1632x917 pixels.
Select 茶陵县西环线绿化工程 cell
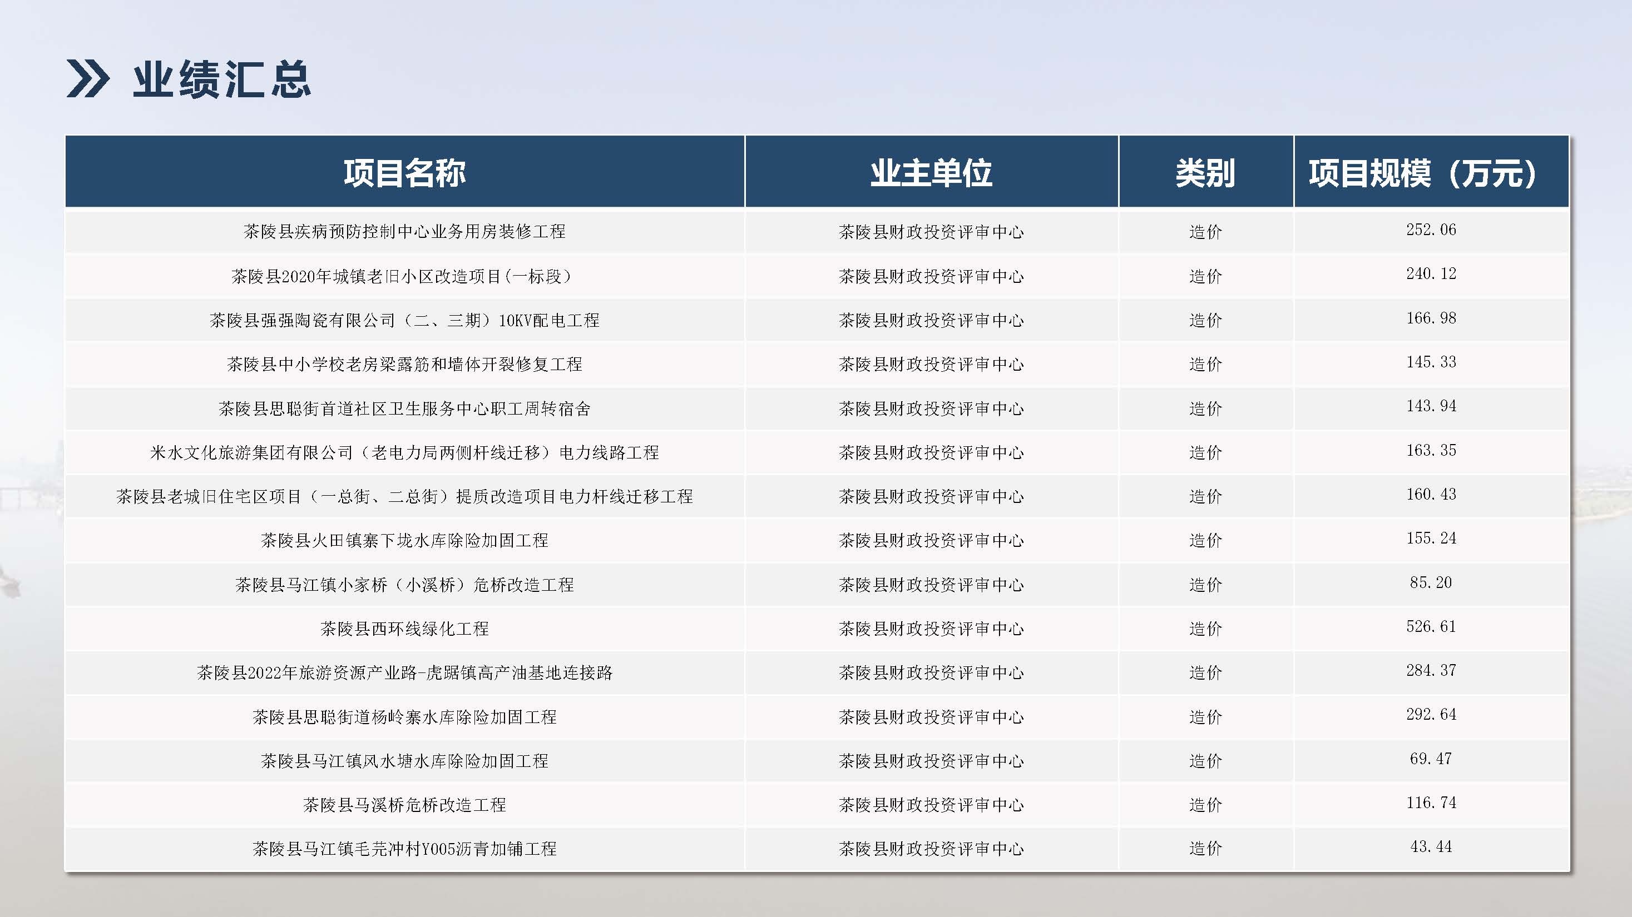405,629
